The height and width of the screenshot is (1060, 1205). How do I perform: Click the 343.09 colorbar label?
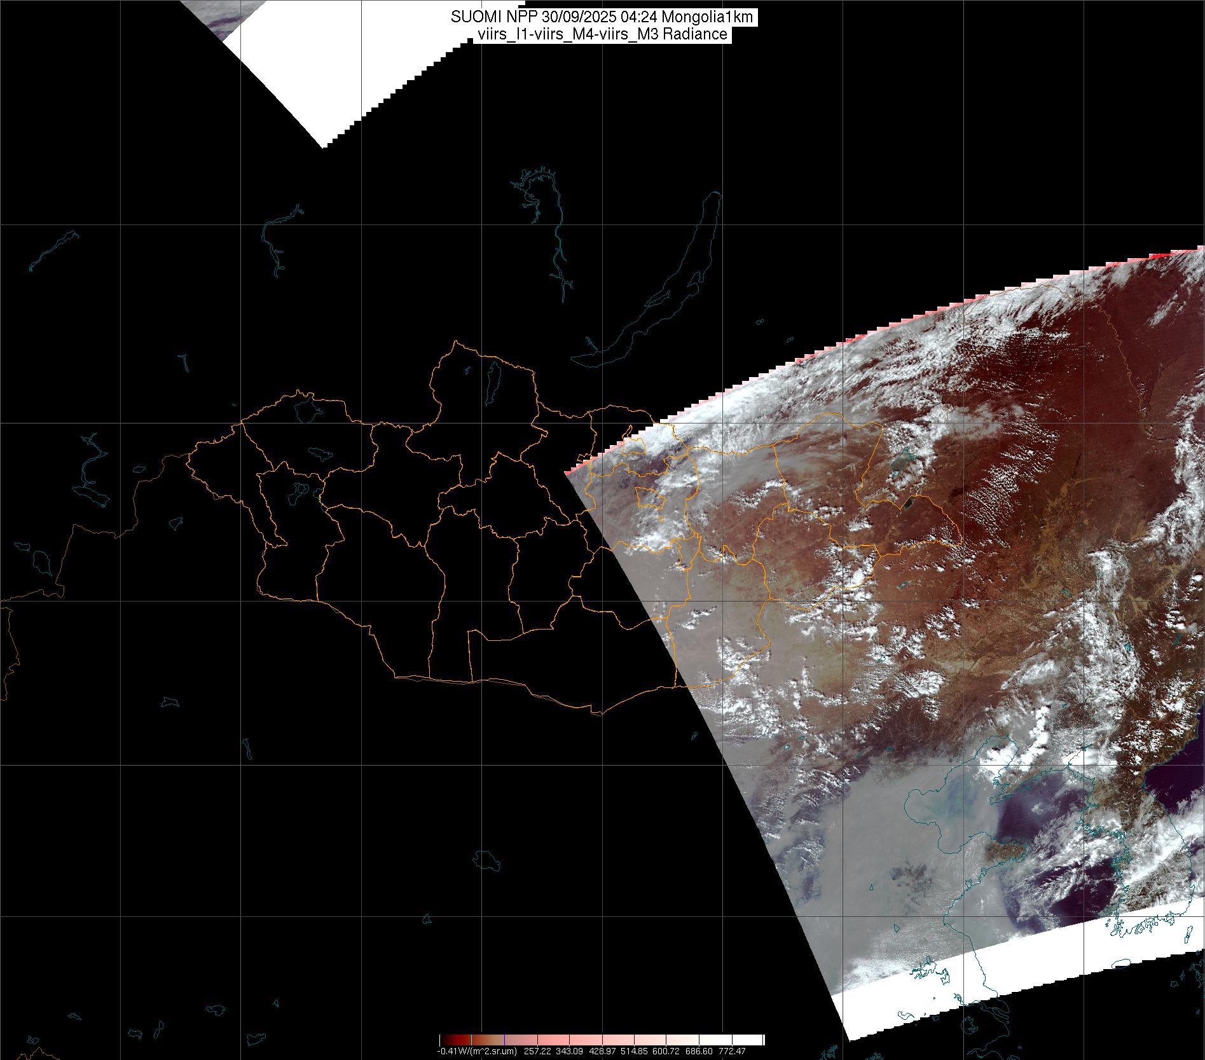(570, 1051)
